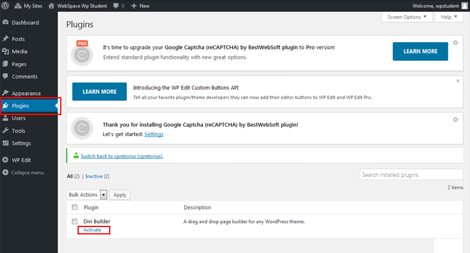This screenshot has width=470, height=253.
Task: Open Comments in the sidebar
Action: (x=25, y=77)
